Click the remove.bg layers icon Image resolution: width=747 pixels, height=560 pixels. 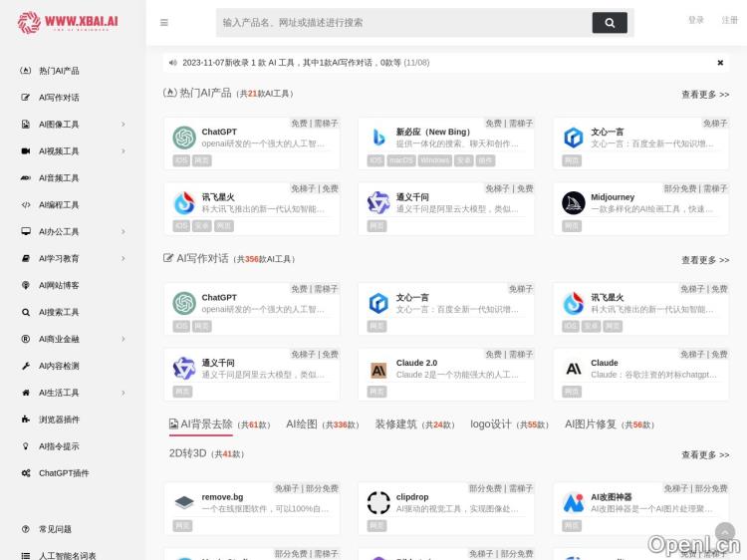pyautogui.click(x=184, y=502)
